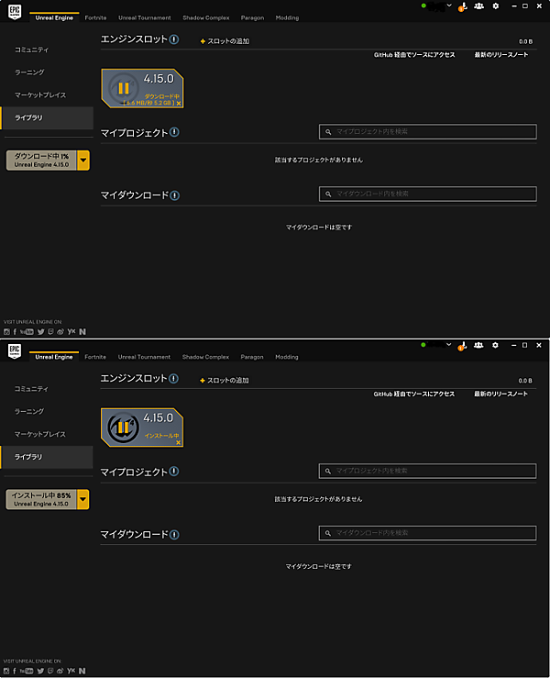Open GitHub 経由でソースにアクセス link, downloading window
This screenshot has width=550, height=678.
pyautogui.click(x=414, y=55)
